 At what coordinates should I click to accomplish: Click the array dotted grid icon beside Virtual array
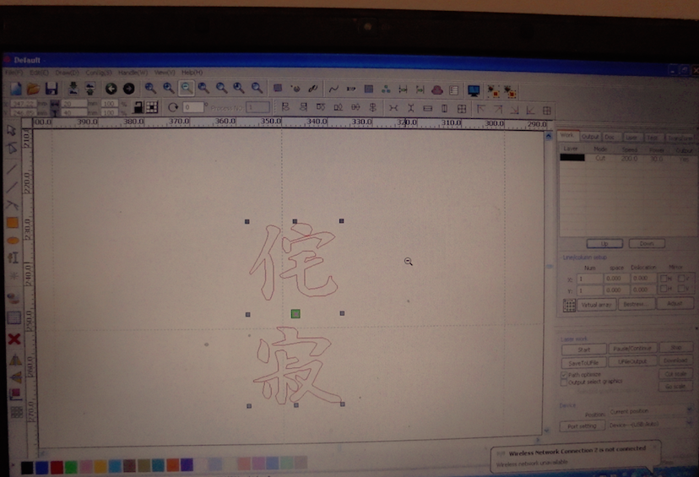coord(569,306)
